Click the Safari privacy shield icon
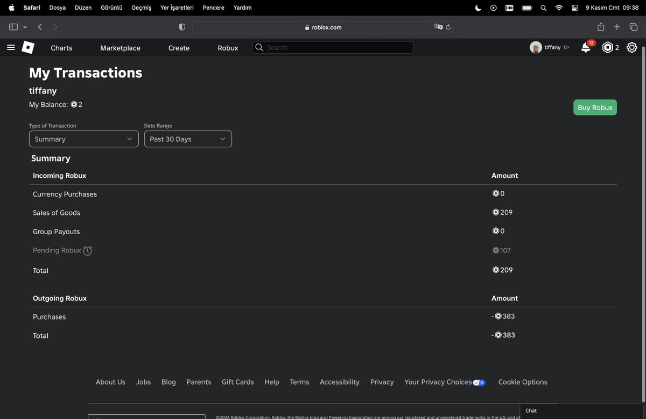646x419 pixels. pos(182,27)
